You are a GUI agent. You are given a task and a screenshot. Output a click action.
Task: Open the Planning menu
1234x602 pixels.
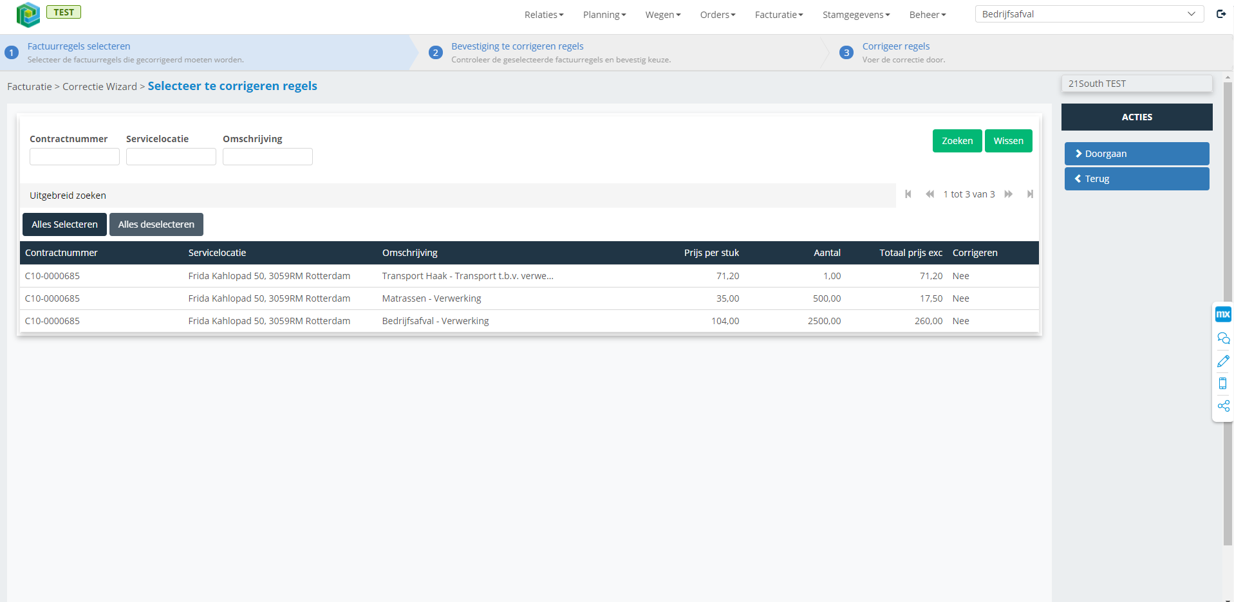tap(604, 15)
